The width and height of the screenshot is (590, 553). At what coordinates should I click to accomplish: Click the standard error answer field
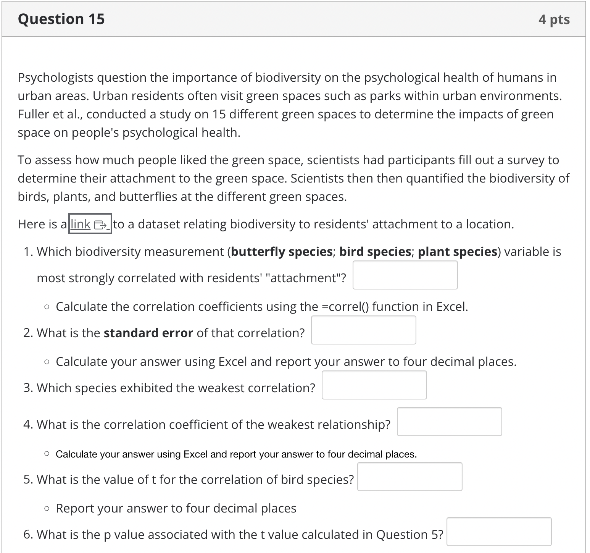pyautogui.click(x=363, y=330)
